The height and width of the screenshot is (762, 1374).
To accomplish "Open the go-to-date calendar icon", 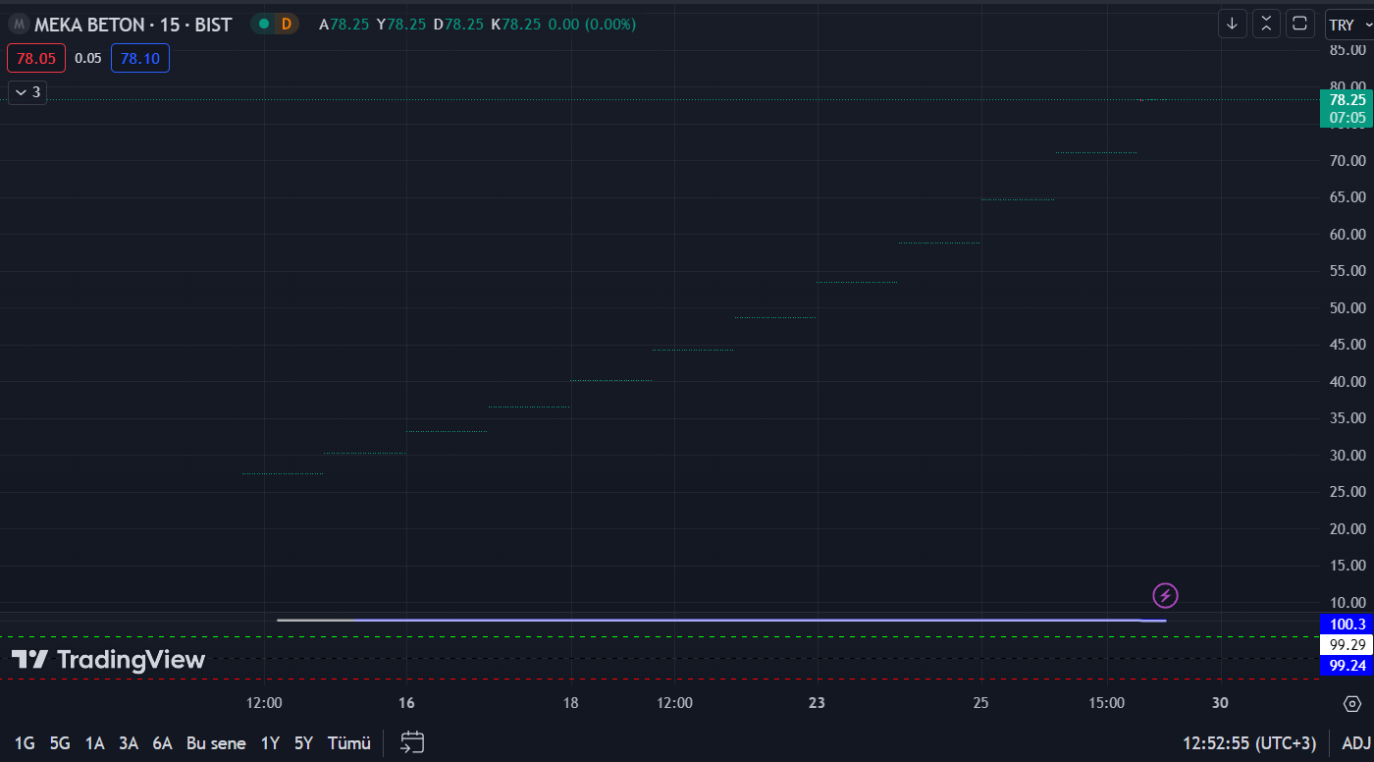I will (412, 742).
